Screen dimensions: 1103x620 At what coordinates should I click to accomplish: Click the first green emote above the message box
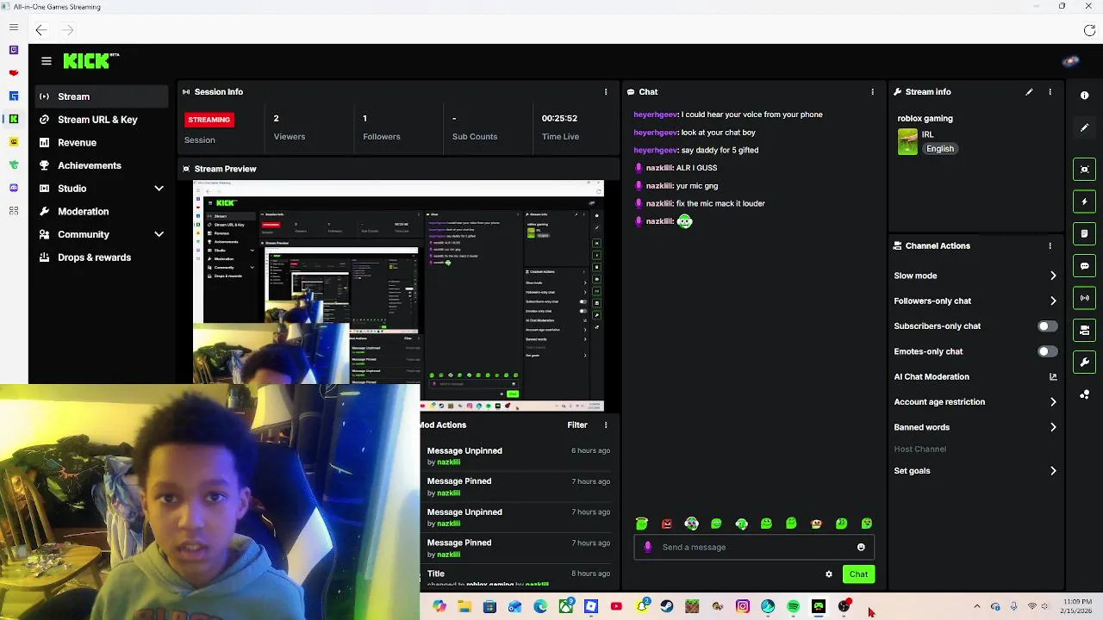(642, 524)
